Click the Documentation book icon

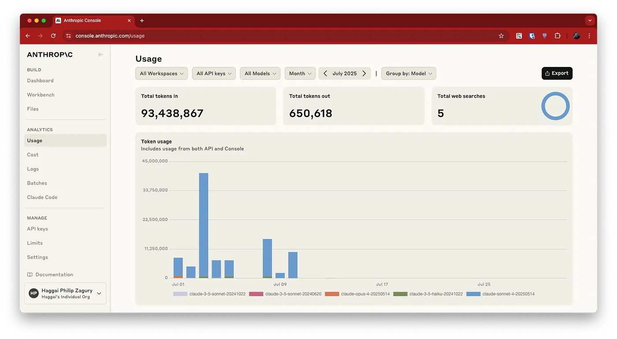tap(30, 275)
